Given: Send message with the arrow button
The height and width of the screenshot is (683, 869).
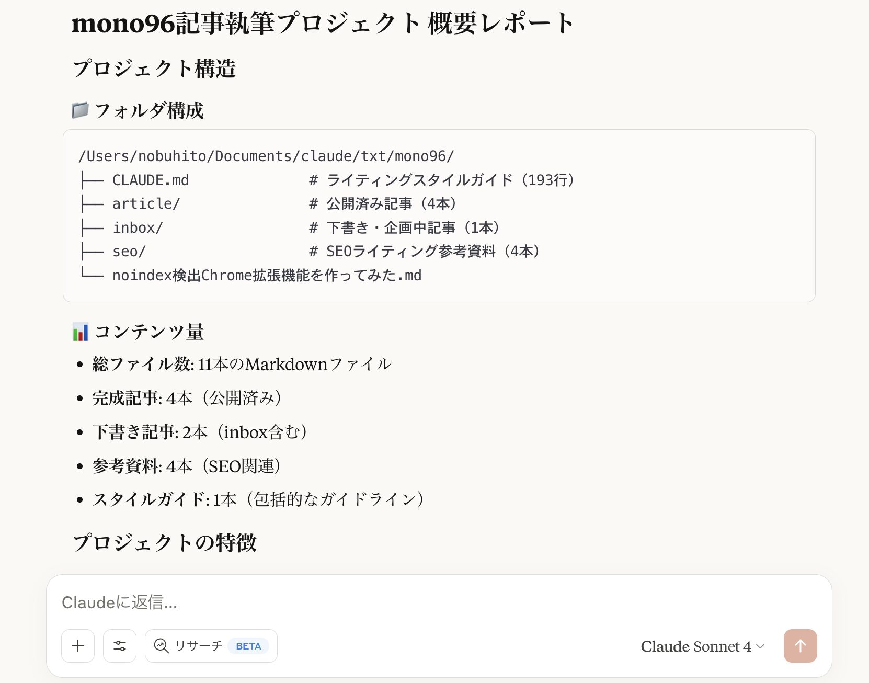Looking at the screenshot, I should [x=800, y=646].
